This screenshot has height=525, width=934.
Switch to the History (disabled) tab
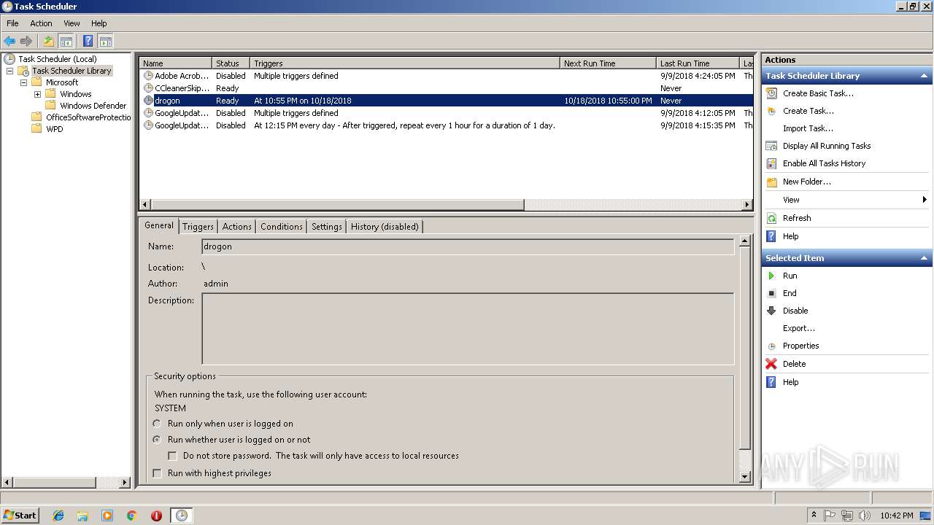[385, 227]
